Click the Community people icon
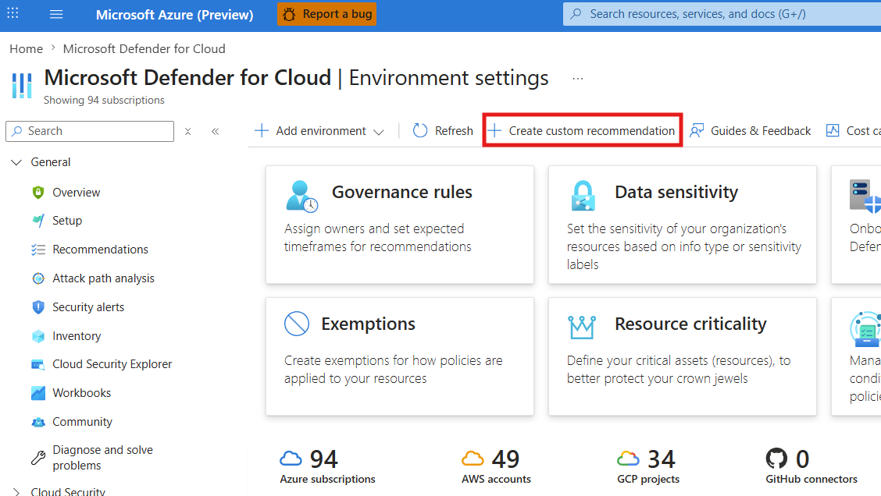 point(38,423)
